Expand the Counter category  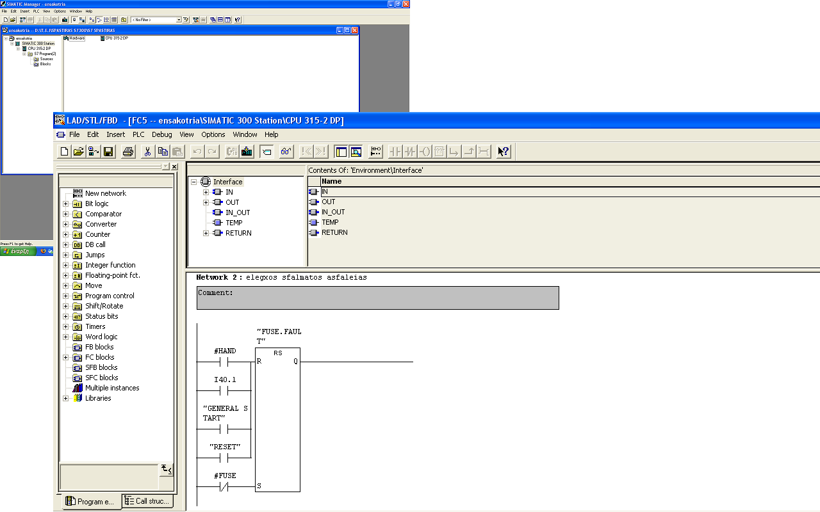pos(66,234)
